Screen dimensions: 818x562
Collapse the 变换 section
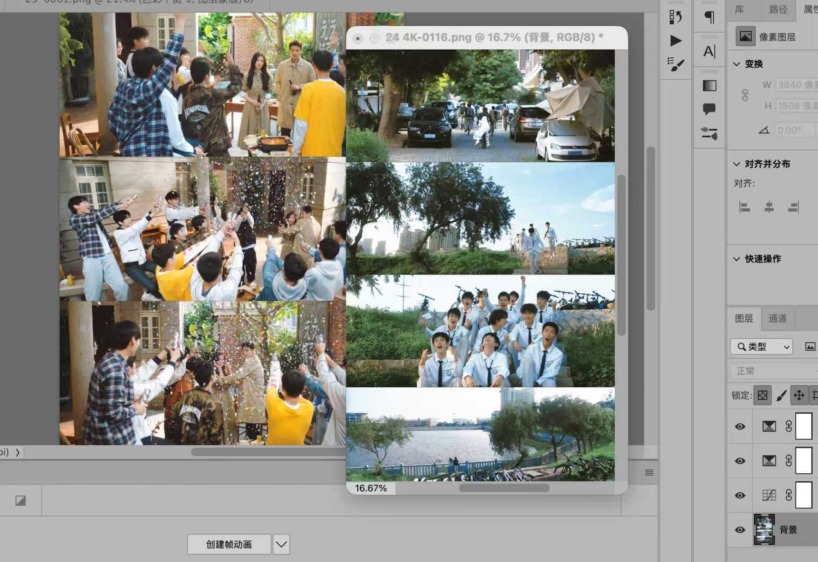pyautogui.click(x=736, y=64)
